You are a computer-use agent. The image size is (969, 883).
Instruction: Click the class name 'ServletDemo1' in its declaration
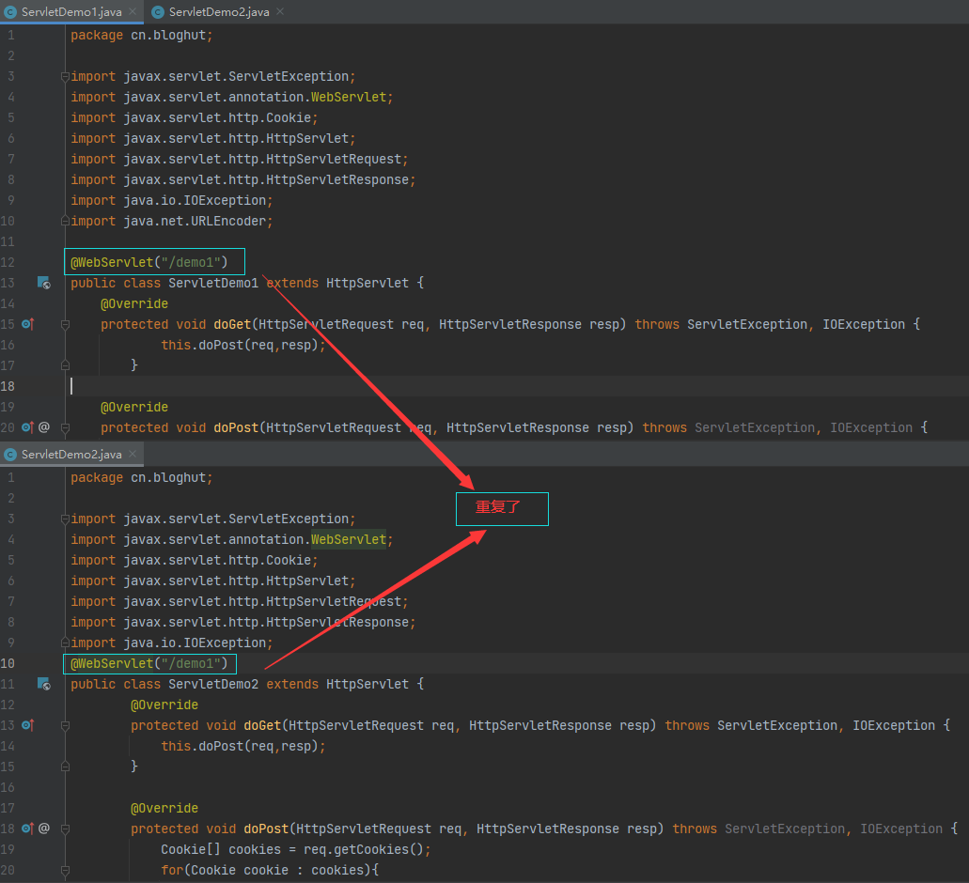pyautogui.click(x=213, y=283)
